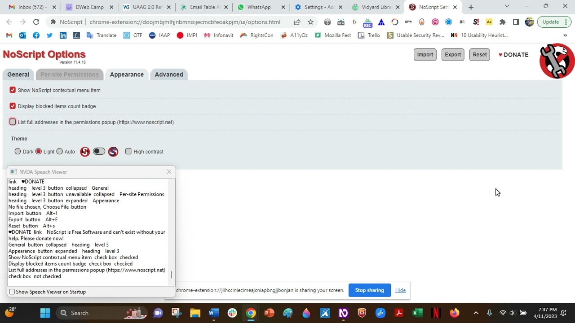Click the Import button
Viewport: 575px width, 323px height.
(425, 55)
